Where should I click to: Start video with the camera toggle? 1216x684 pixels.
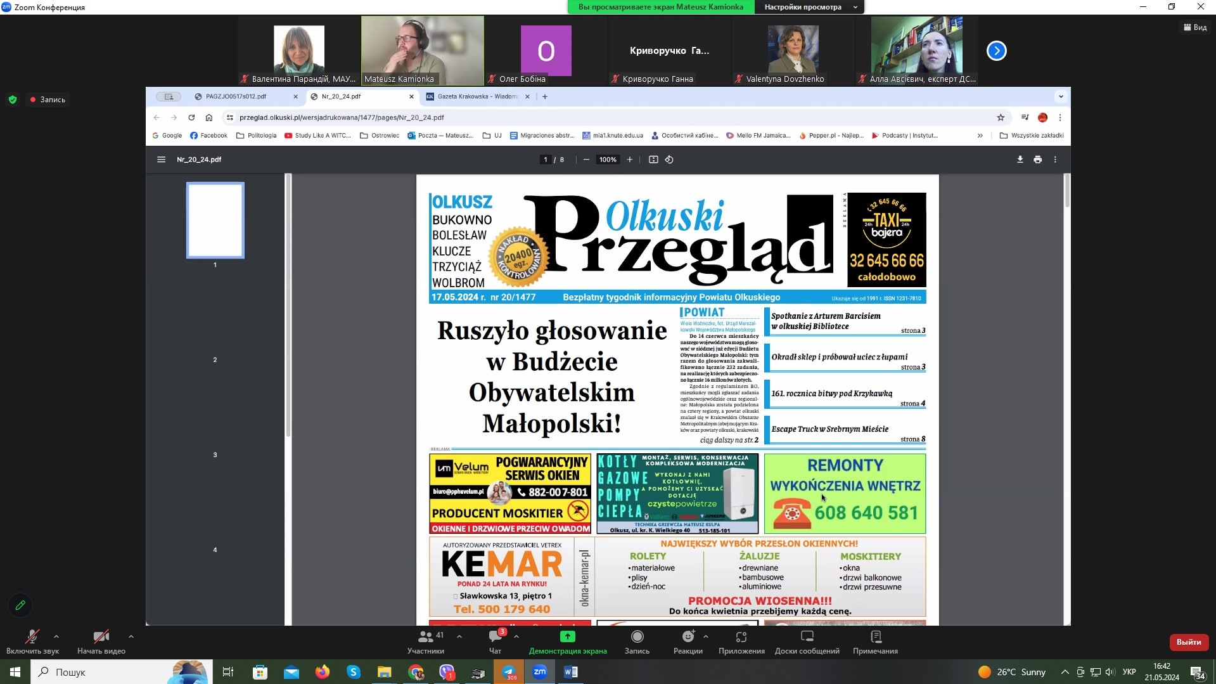[x=101, y=637]
